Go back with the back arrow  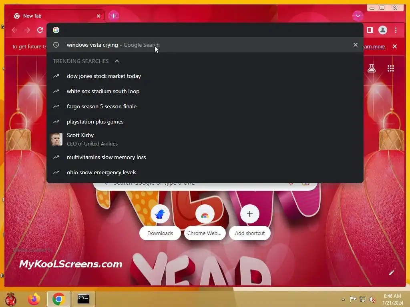15,30
